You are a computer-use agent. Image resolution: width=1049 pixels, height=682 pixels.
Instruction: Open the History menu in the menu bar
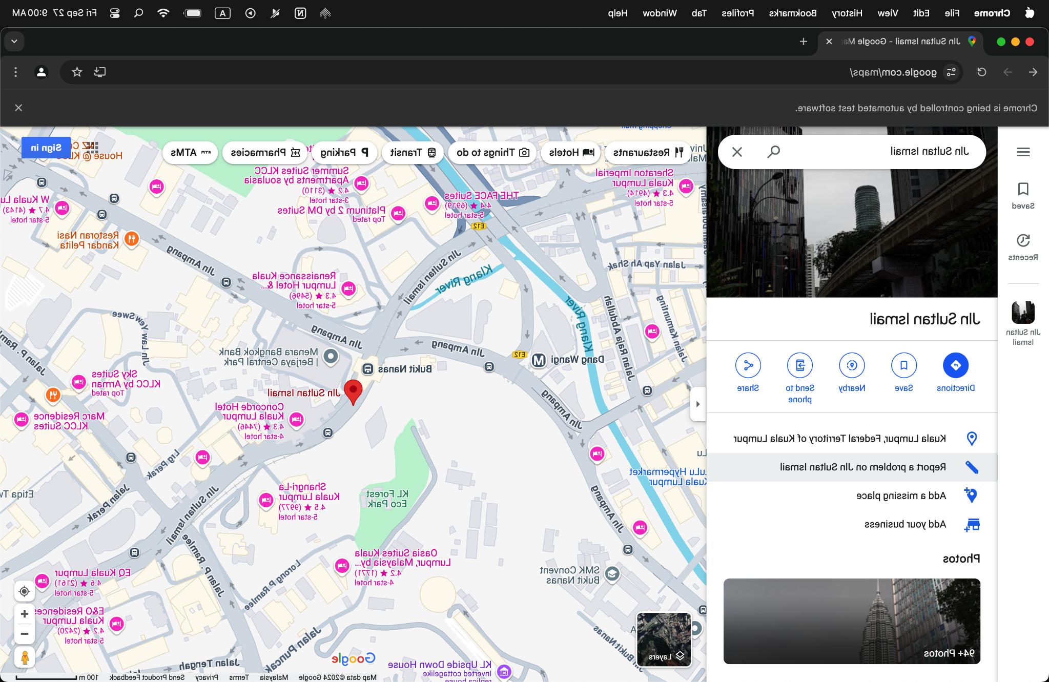click(847, 13)
